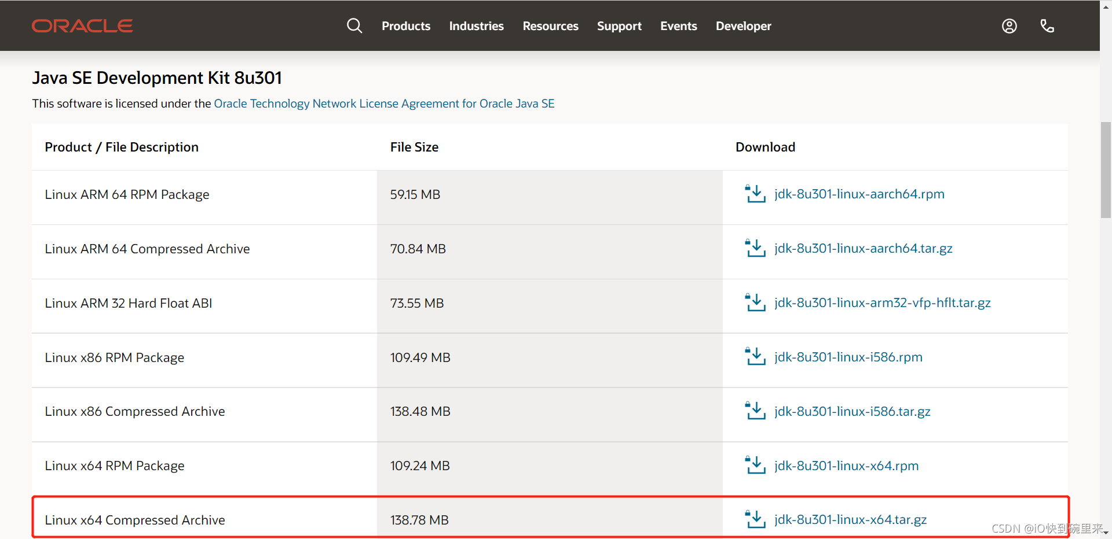Download jdk-8u301-linux-aarch64.tar.gz link

pos(864,248)
